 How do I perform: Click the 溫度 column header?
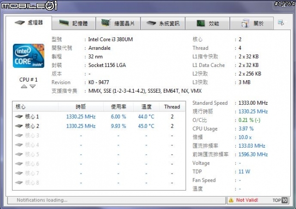[146, 107]
